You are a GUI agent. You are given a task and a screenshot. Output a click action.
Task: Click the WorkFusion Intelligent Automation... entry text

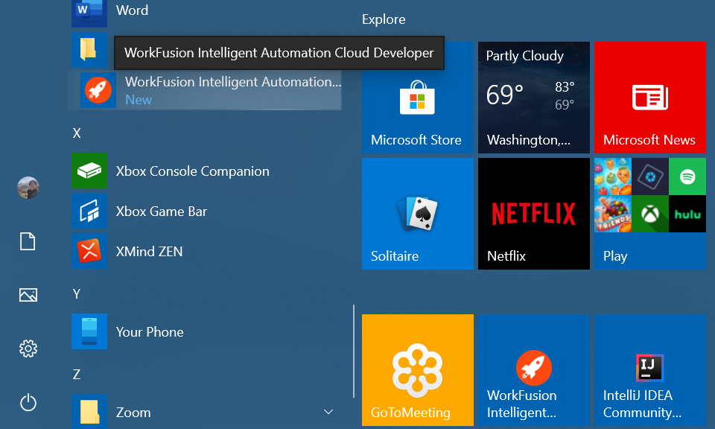point(233,82)
